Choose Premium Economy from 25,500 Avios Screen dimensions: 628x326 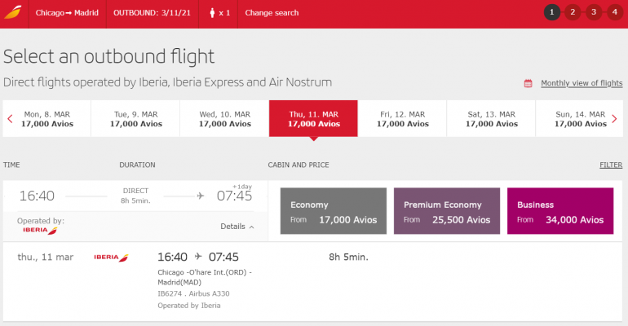click(x=446, y=211)
